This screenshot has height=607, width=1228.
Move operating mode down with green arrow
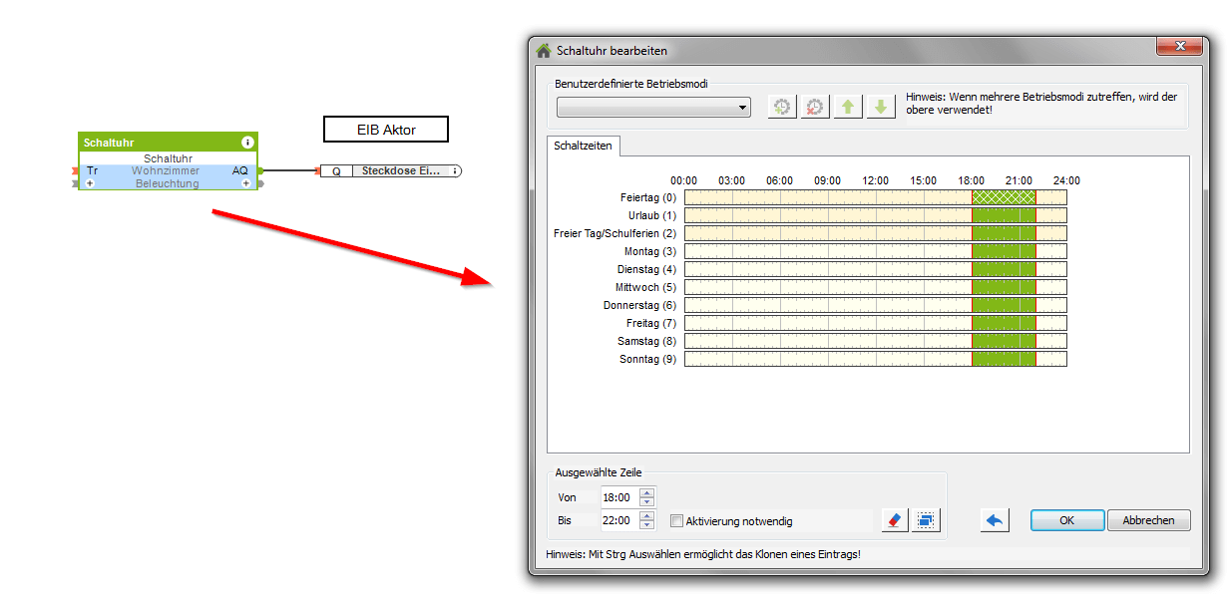(x=880, y=107)
